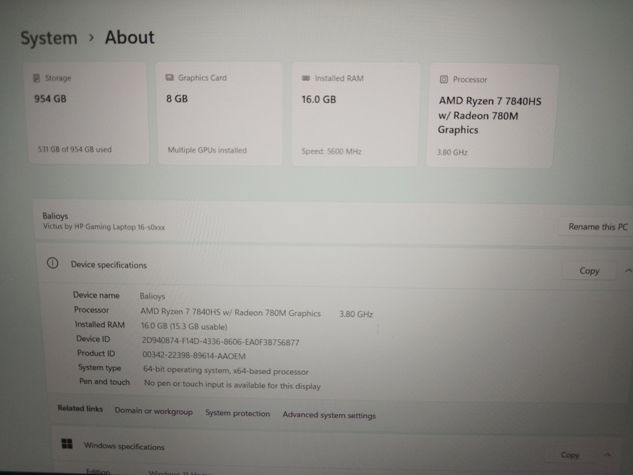Click the Device specifications info icon
Viewport: 633px width, 475px height.
tap(52, 263)
